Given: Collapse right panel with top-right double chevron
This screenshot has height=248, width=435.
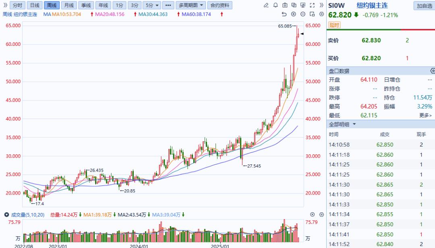Looking at the screenshot, I should click(x=321, y=5).
